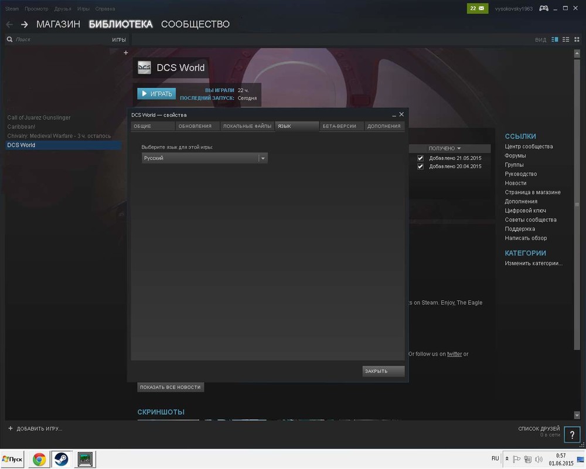Open the green inbox notifications icon
Screen dimensions: 586x469
(x=477, y=8)
